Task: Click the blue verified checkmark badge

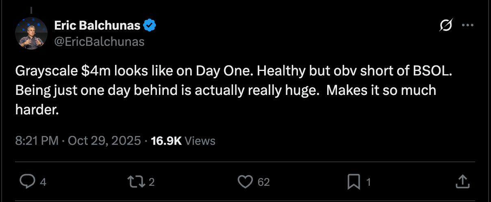Action: click(x=150, y=26)
